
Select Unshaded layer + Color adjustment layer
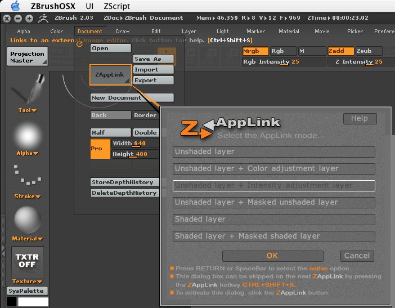[274, 169]
